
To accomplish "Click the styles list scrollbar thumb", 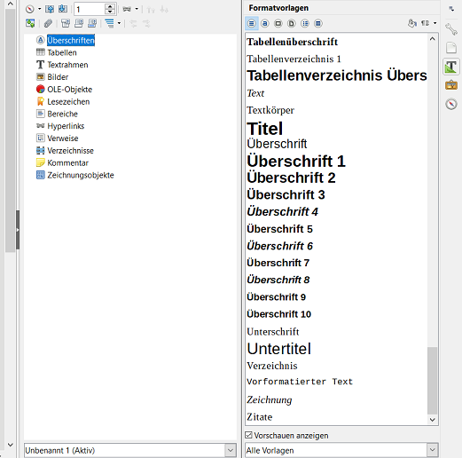I will coord(433,381).
